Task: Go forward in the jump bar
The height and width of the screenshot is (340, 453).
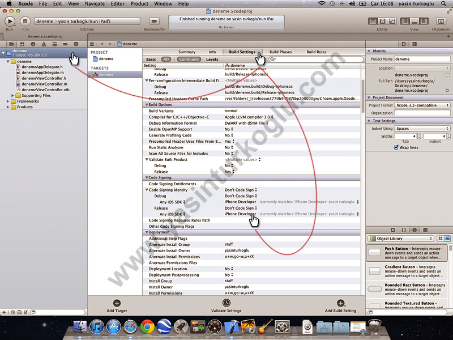Action: 110,44
